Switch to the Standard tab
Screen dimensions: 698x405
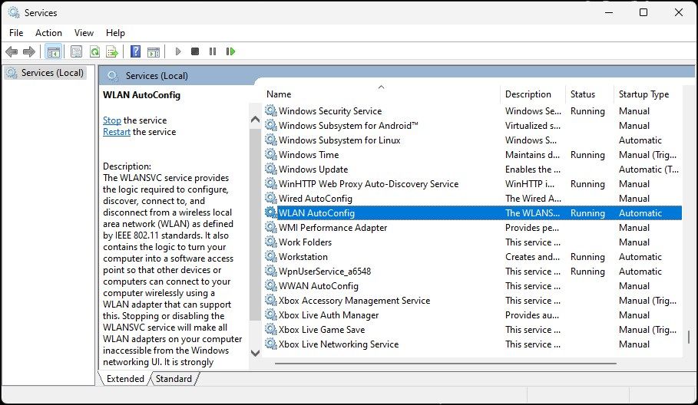point(174,378)
